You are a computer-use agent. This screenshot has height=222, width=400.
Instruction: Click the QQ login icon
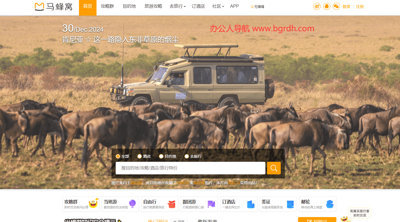pos(327,6)
